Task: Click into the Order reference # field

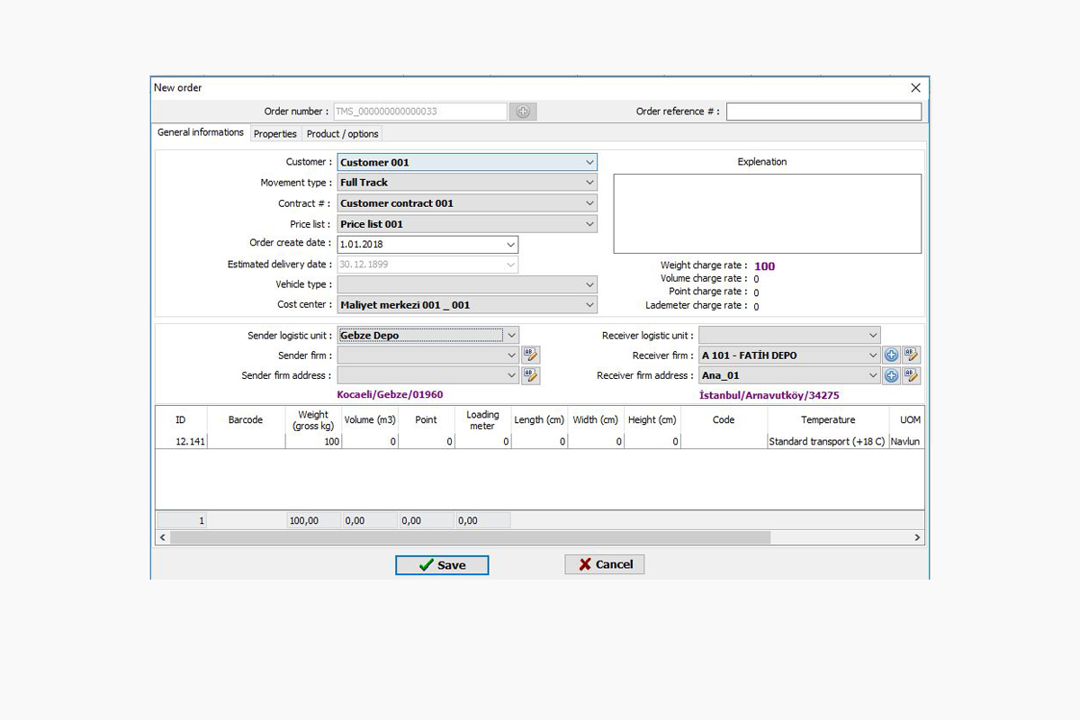Action: click(x=823, y=112)
